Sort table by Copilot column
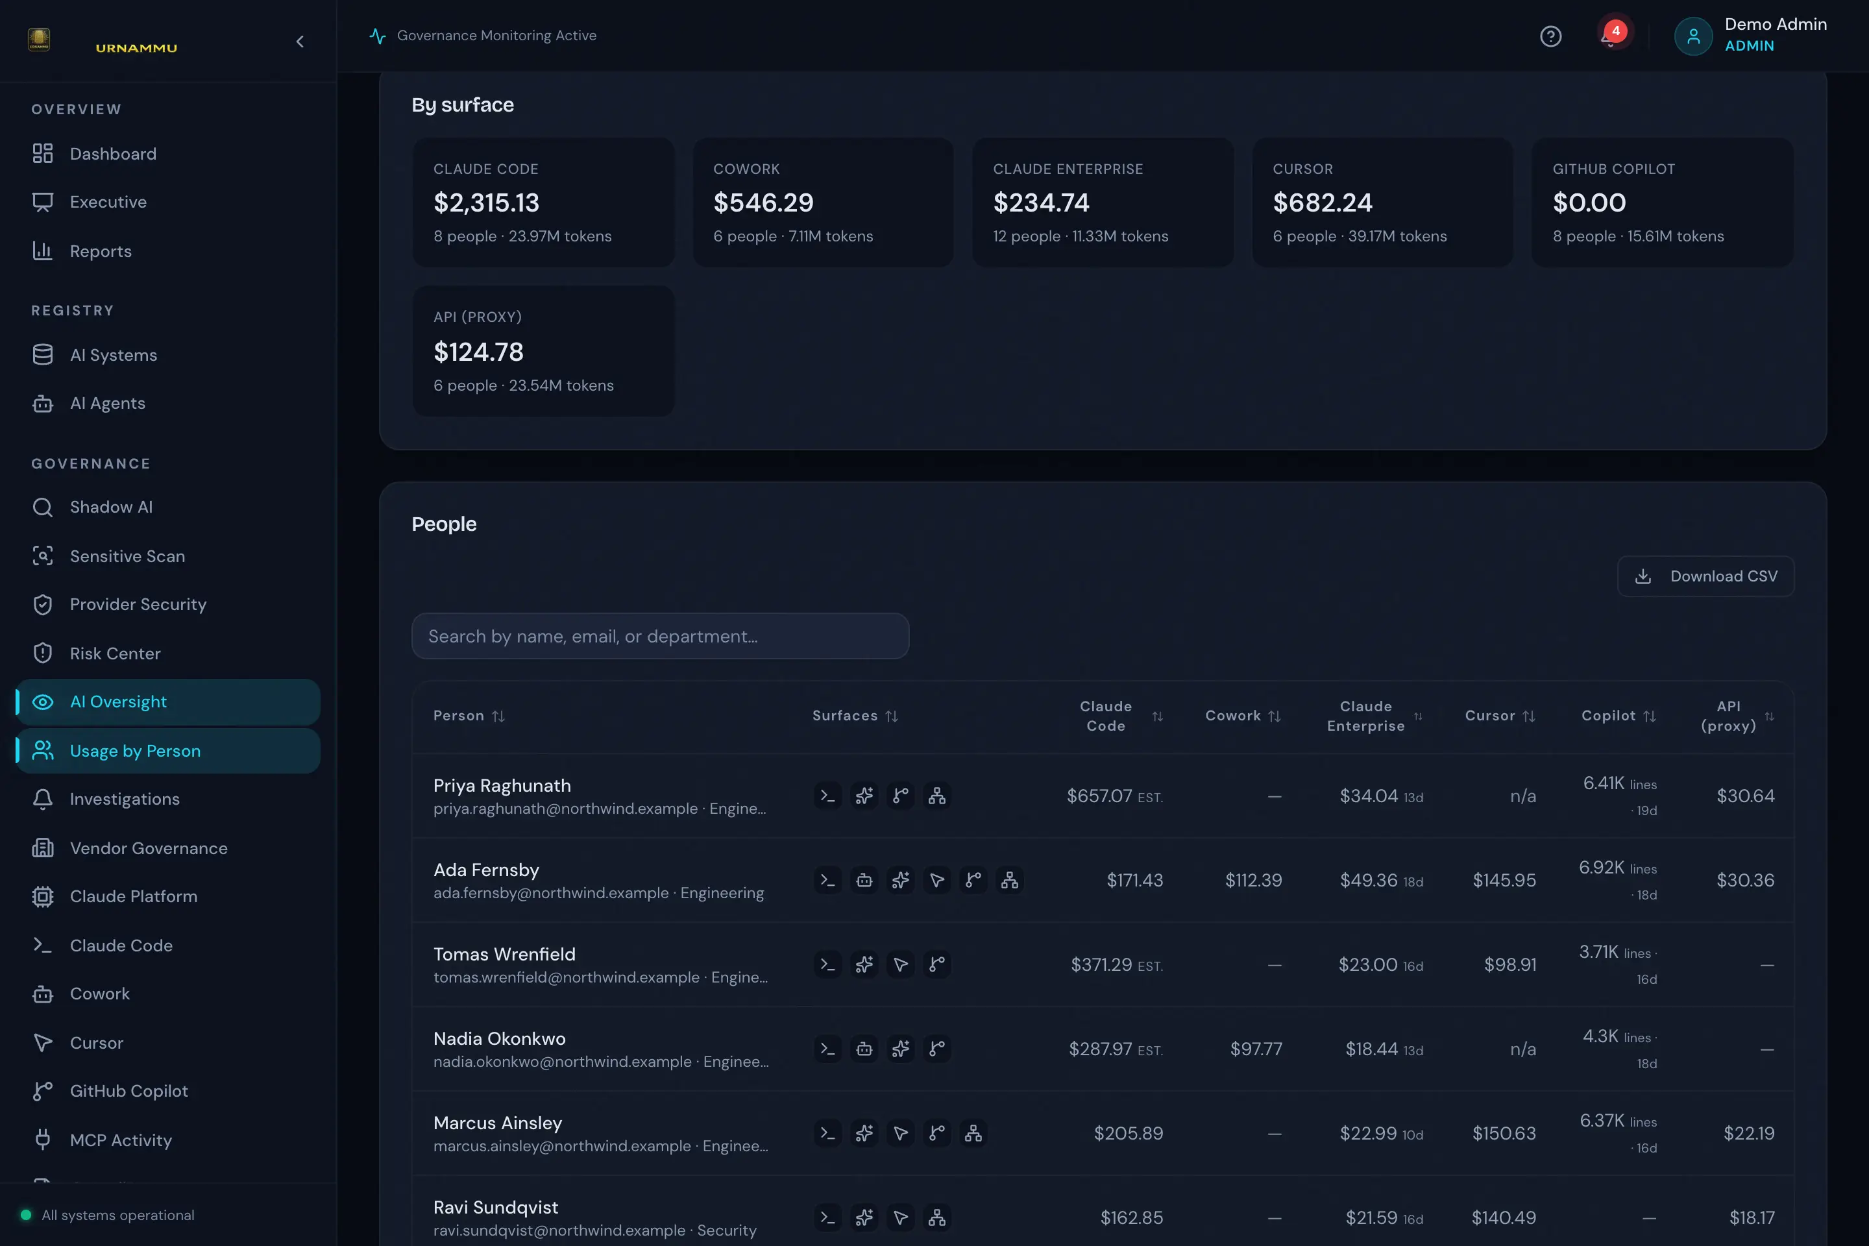This screenshot has height=1246, width=1869. pyautogui.click(x=1619, y=716)
